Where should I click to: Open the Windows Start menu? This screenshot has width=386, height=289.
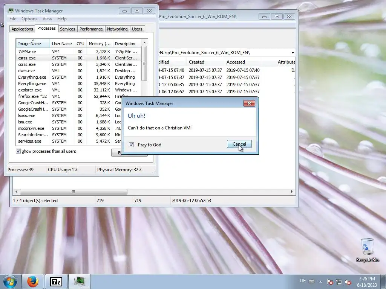point(10,281)
